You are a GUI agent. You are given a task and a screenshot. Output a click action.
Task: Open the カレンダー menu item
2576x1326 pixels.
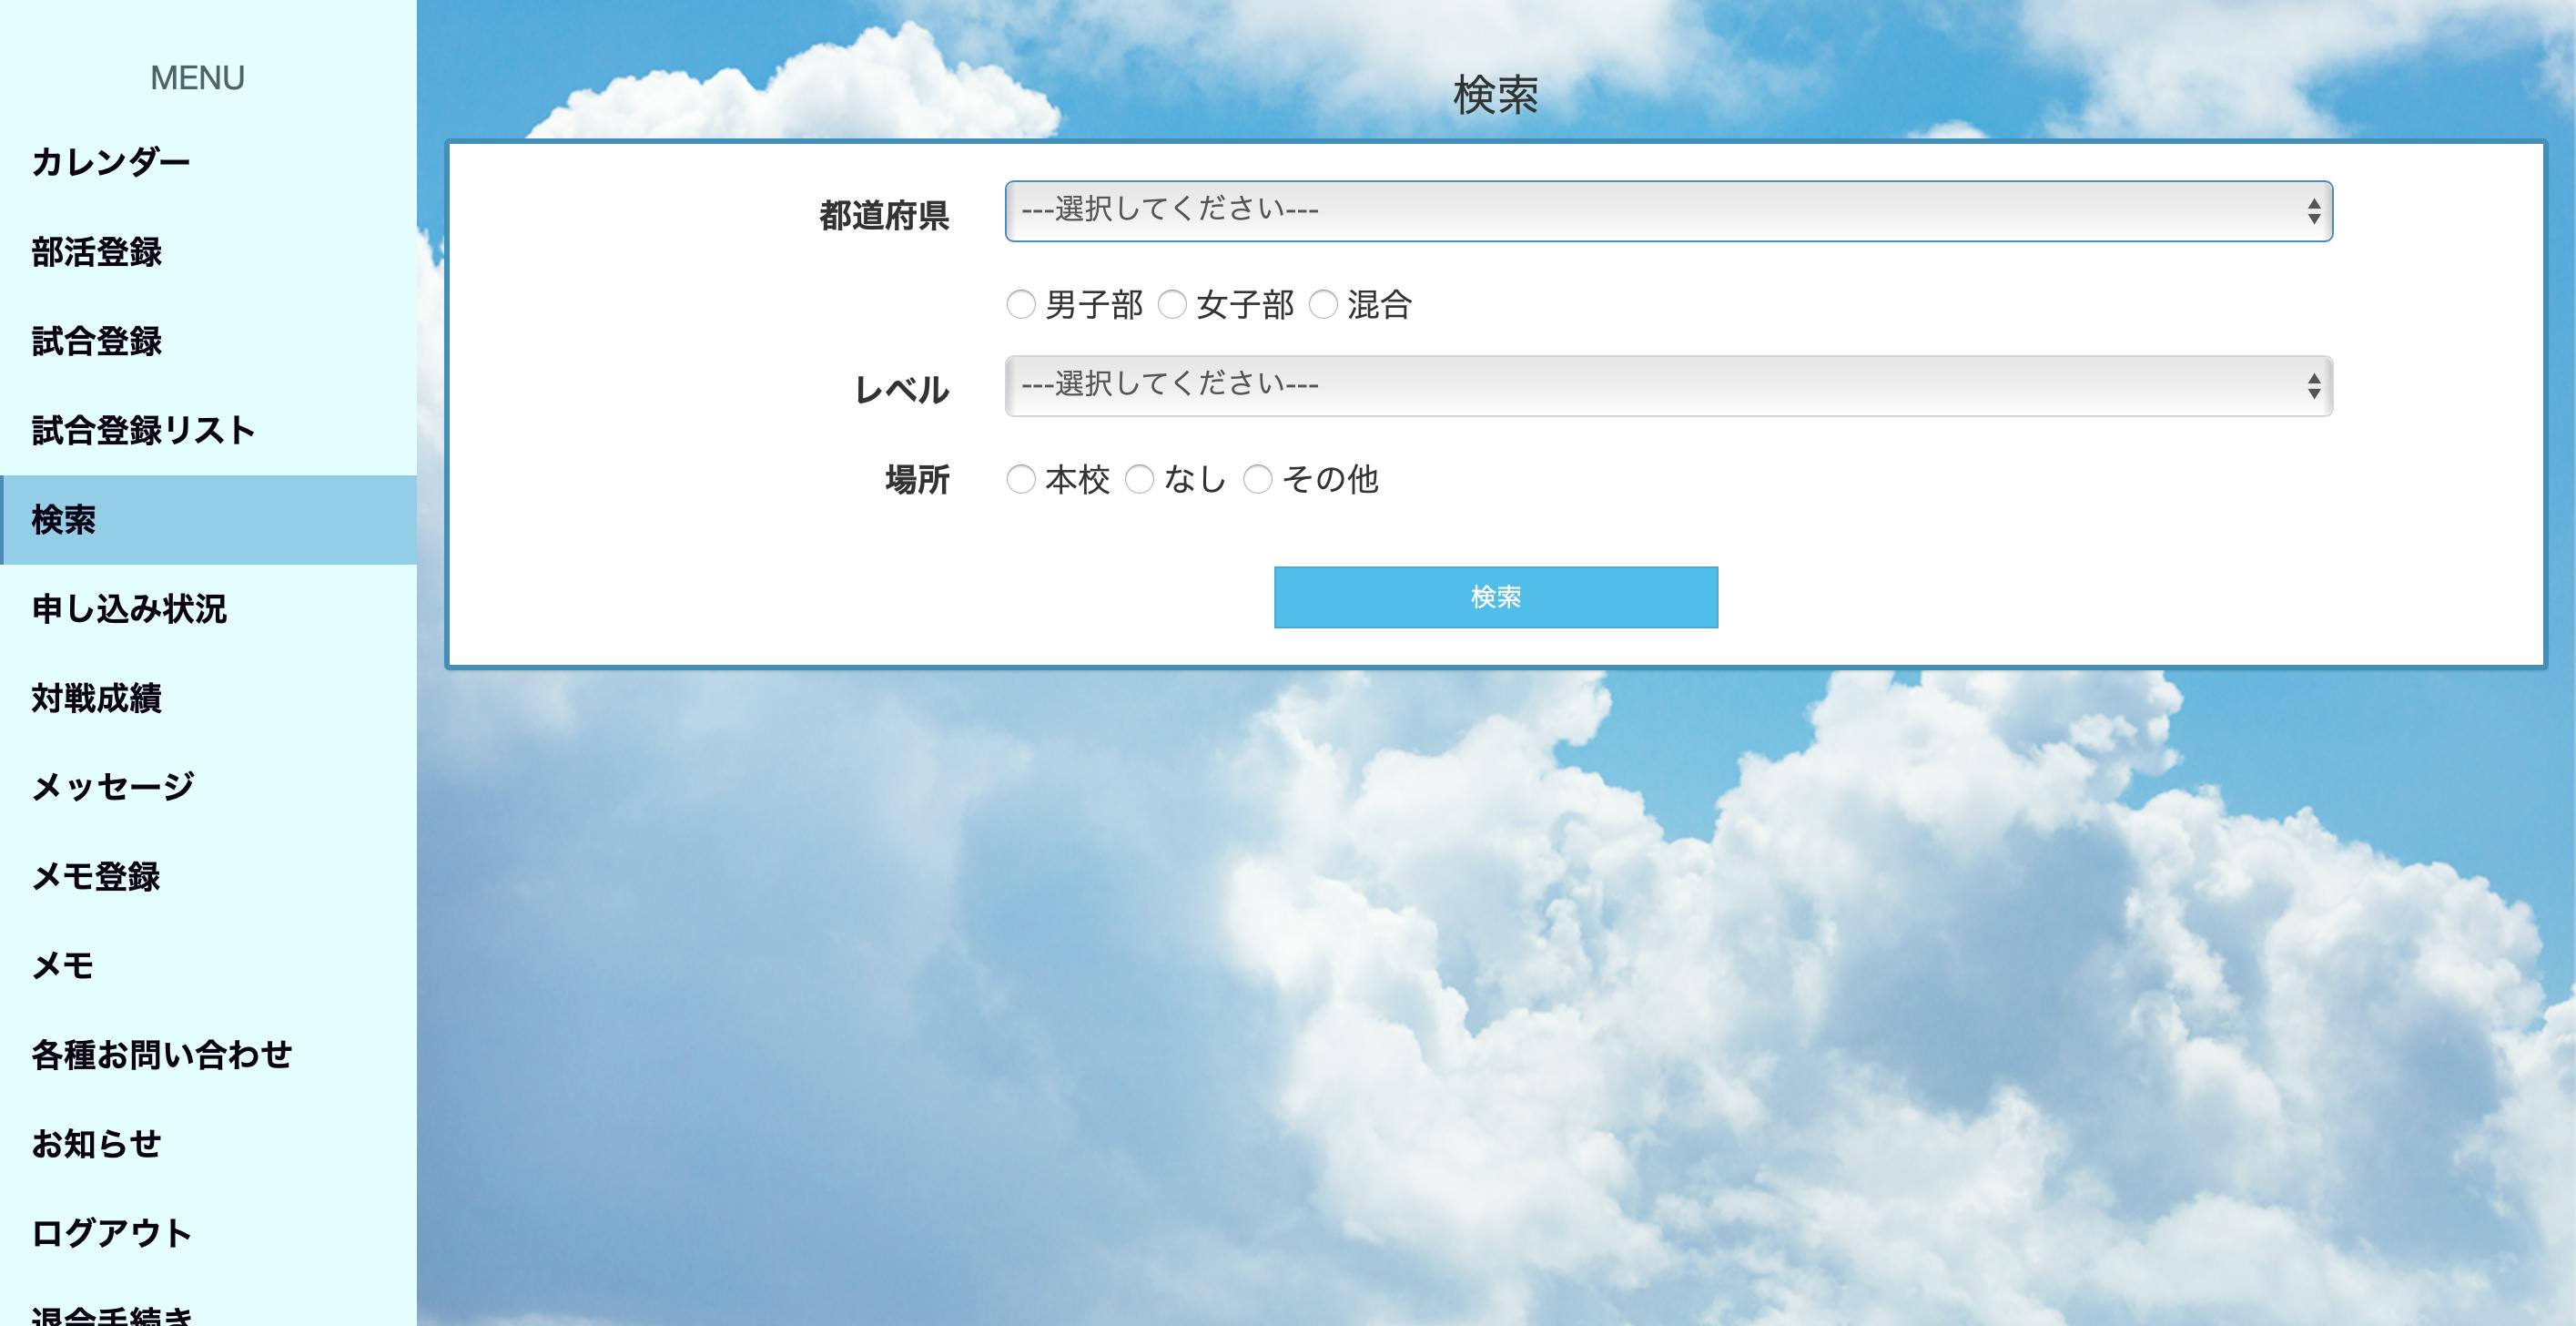[208, 162]
